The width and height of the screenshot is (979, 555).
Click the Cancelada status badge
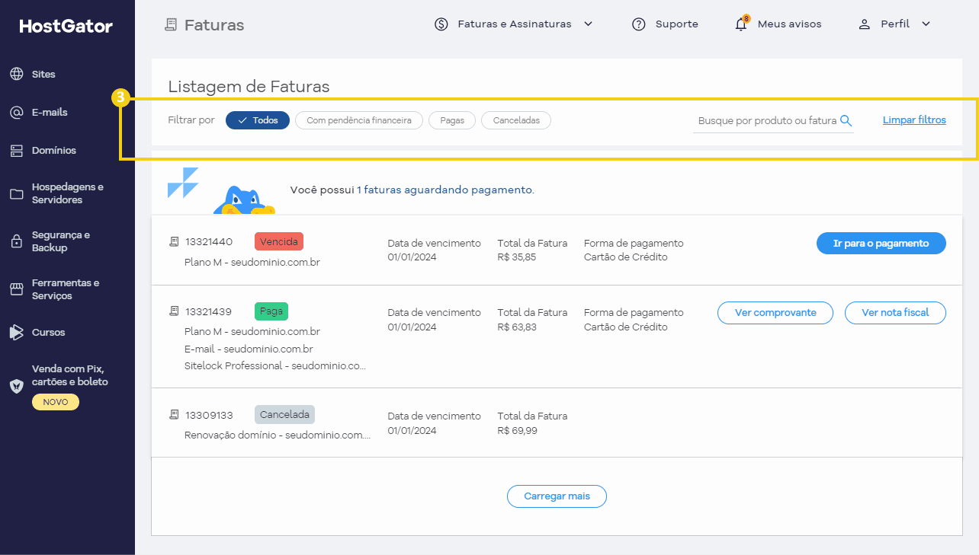tap(284, 415)
